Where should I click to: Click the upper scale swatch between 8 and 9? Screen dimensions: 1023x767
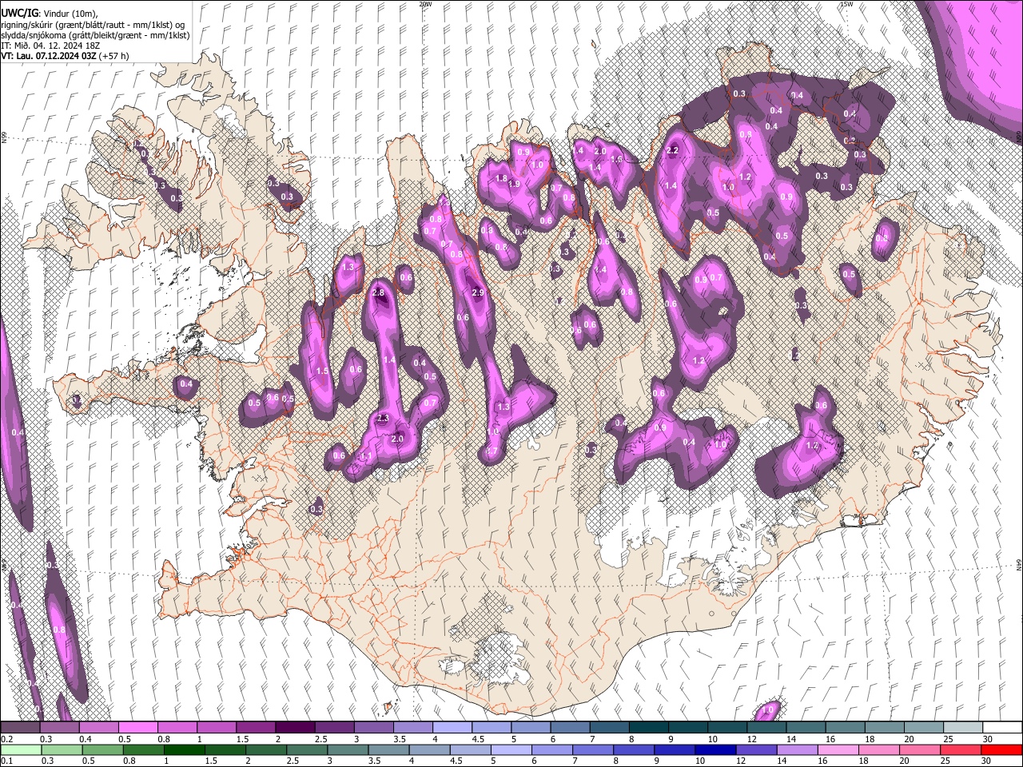pos(648,728)
